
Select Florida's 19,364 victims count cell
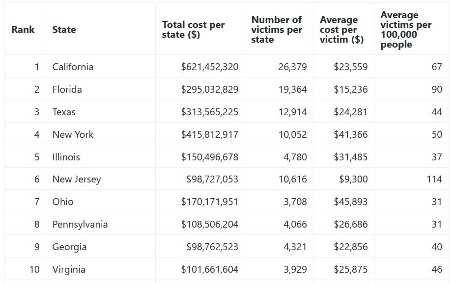pos(292,89)
